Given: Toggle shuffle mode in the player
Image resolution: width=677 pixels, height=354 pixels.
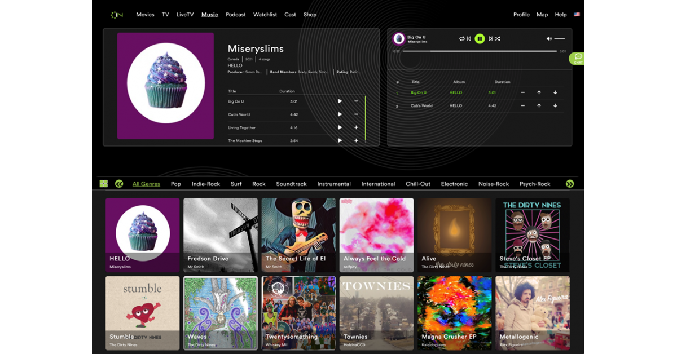Looking at the screenshot, I should tap(498, 39).
